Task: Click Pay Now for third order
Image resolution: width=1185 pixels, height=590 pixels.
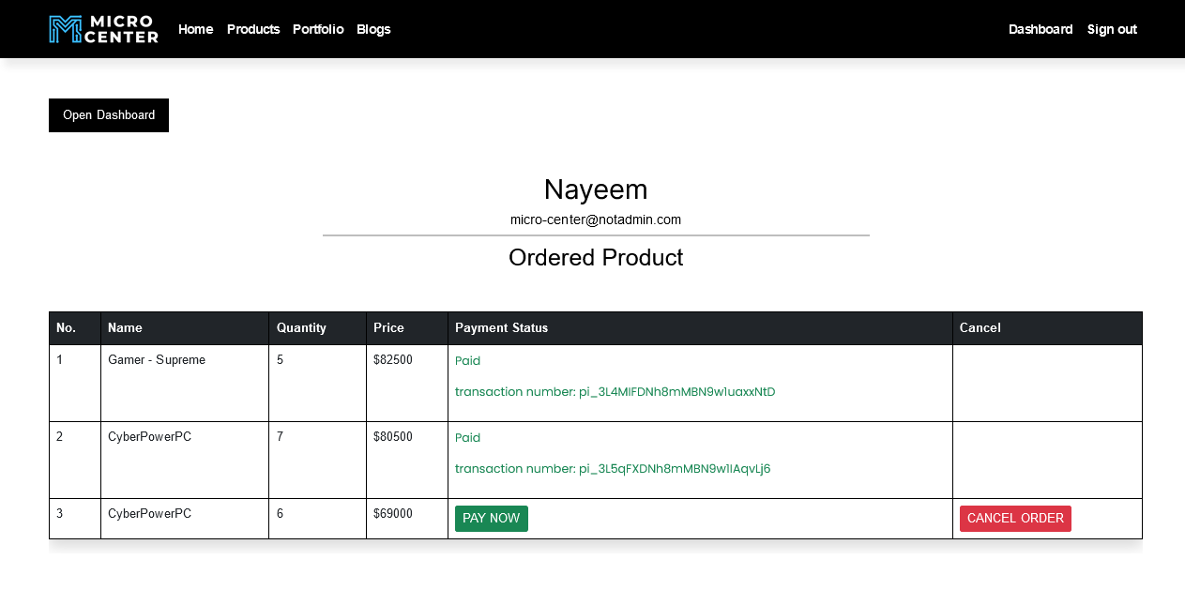Action: tap(491, 519)
